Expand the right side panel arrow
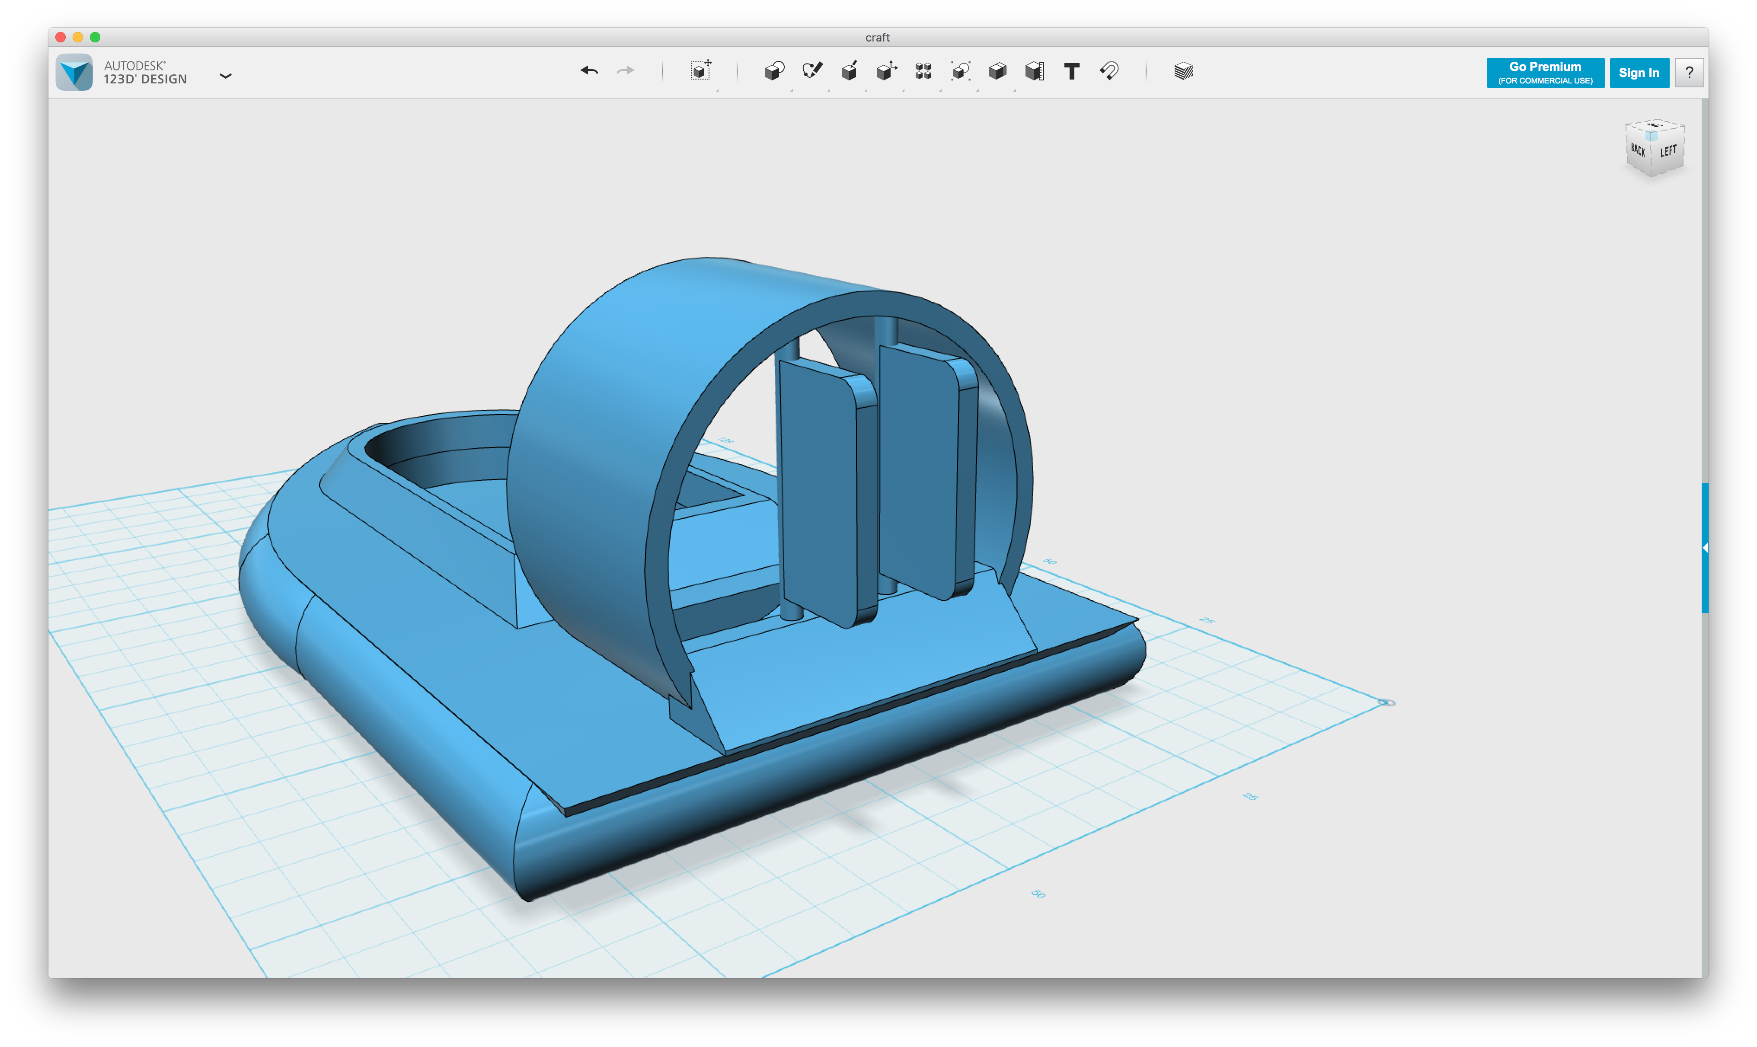The height and width of the screenshot is (1047, 1757). pyautogui.click(x=1704, y=547)
